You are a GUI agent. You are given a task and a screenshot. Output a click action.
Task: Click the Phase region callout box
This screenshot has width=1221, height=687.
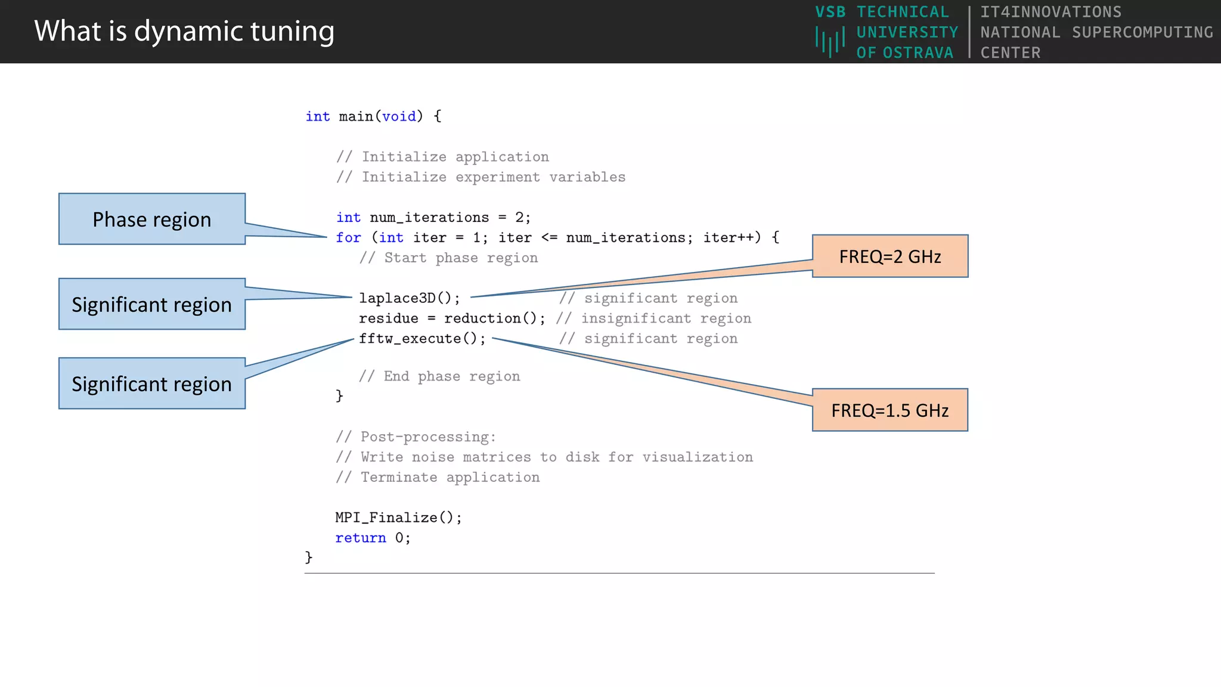click(151, 219)
